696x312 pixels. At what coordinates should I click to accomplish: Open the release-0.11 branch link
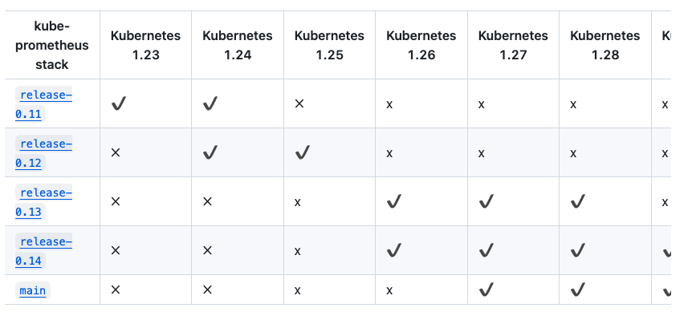pyautogui.click(x=43, y=104)
